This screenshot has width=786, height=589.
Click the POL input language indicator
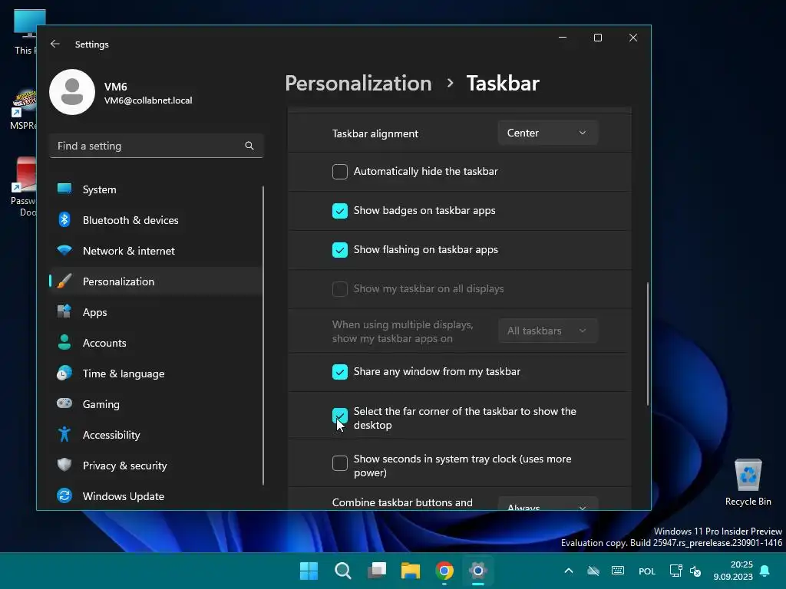point(646,571)
